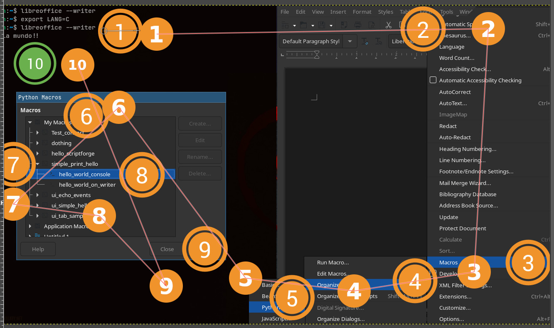Expand the ui_echo_events tree node
The image size is (554, 328).
pos(37,195)
